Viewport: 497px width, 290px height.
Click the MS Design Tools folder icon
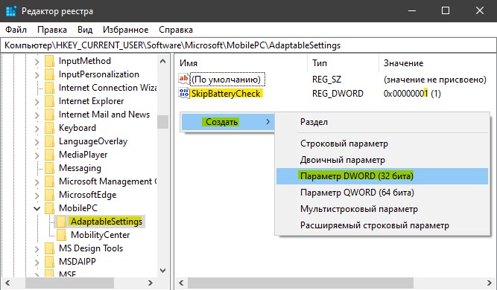point(49,248)
